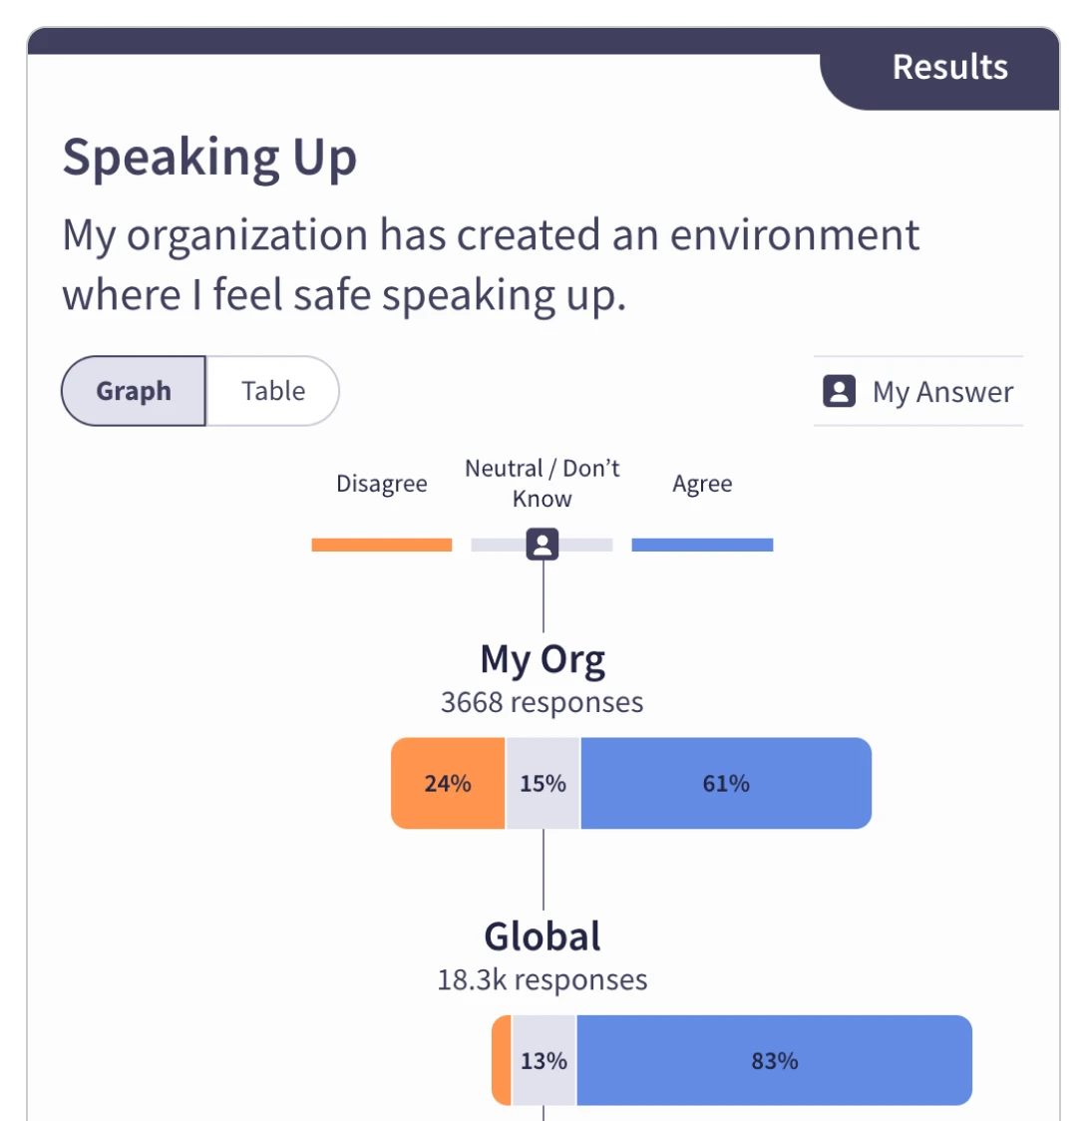Image resolution: width=1087 pixels, height=1121 pixels.
Task: Select the Speaking Up heading
Action: pos(209,156)
